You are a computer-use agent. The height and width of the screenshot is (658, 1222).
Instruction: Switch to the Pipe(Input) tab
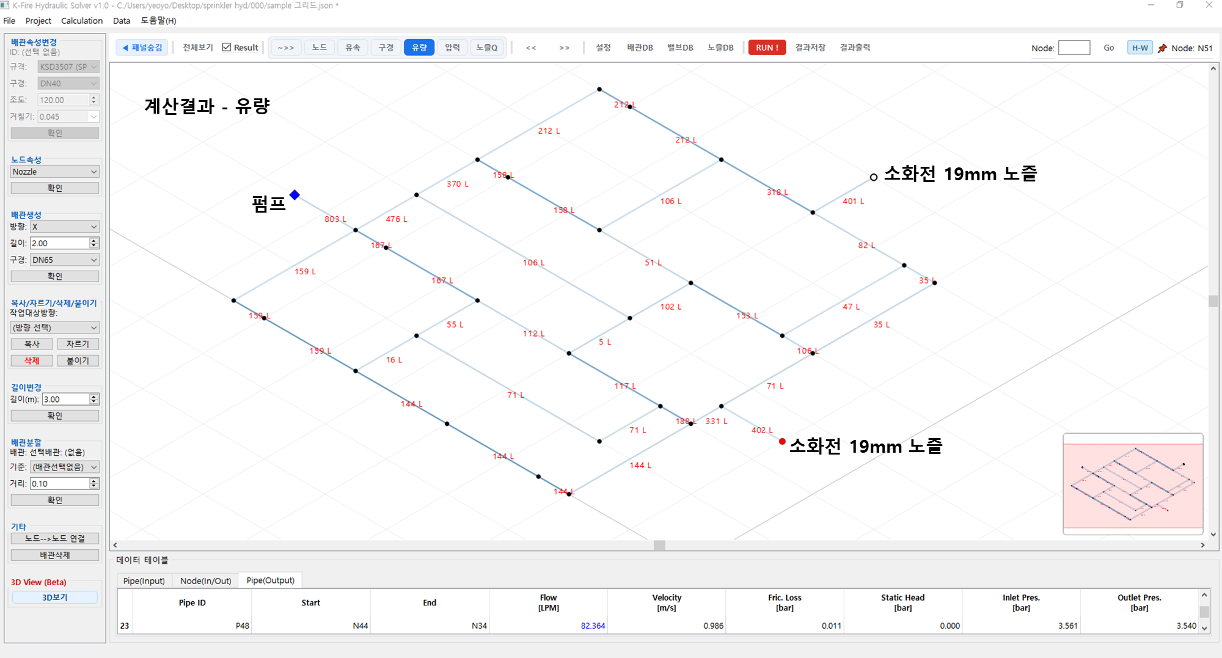point(144,580)
